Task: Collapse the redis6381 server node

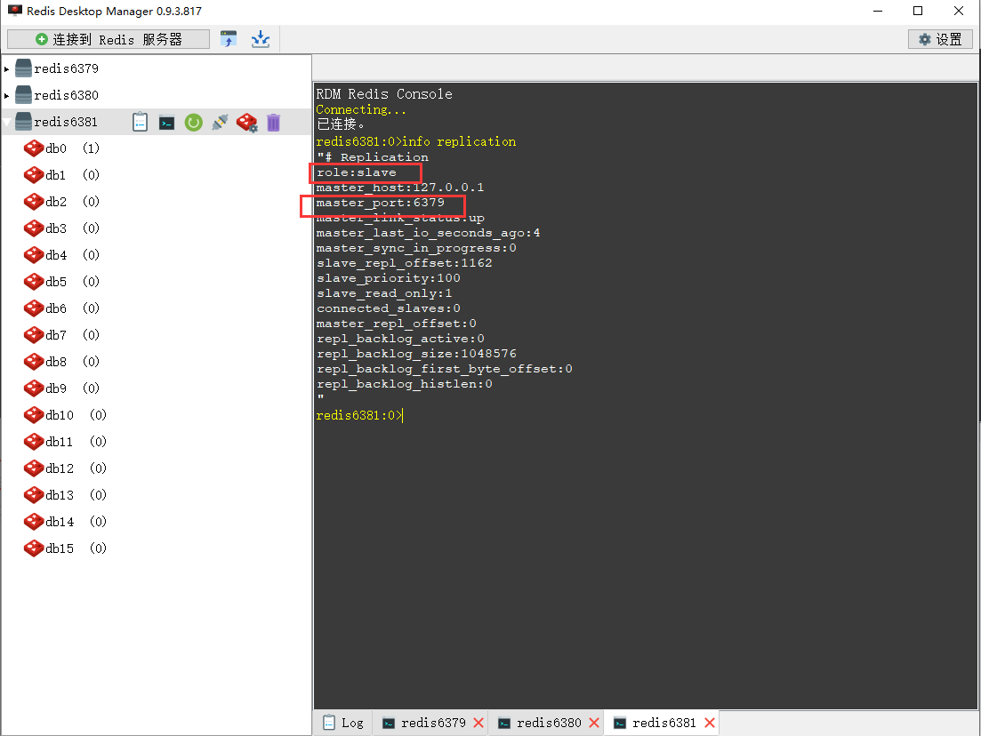Action: click(7, 122)
